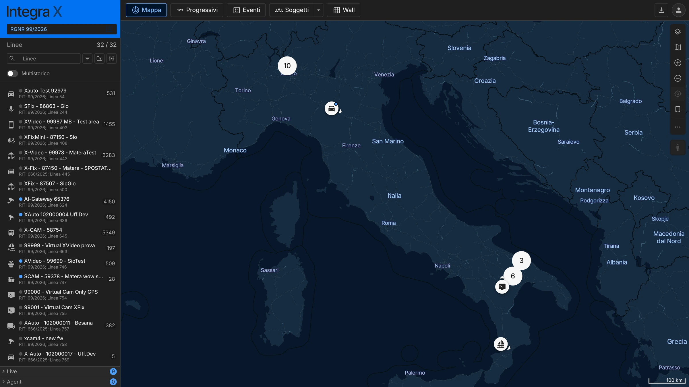Switch to the Mappa tab
Screen dimensions: 689x387
coord(146,10)
